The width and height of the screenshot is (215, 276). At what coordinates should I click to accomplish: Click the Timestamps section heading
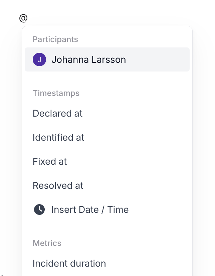point(56,93)
